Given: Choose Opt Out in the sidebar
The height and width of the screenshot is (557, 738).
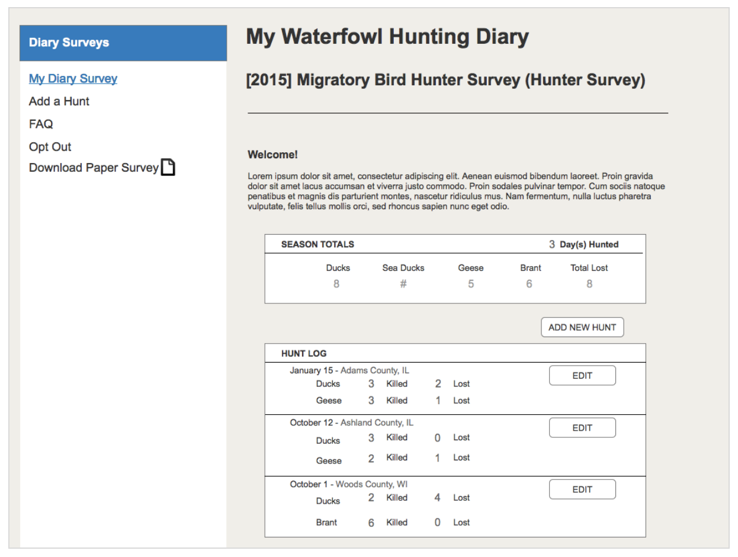Looking at the screenshot, I should pos(50,146).
